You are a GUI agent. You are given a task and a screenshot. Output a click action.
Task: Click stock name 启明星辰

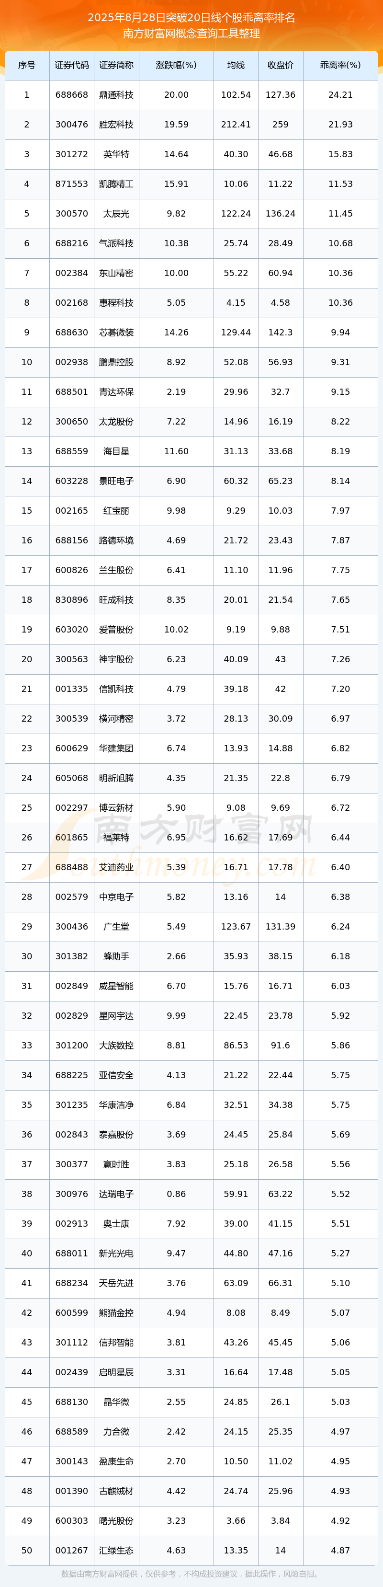tap(116, 1373)
